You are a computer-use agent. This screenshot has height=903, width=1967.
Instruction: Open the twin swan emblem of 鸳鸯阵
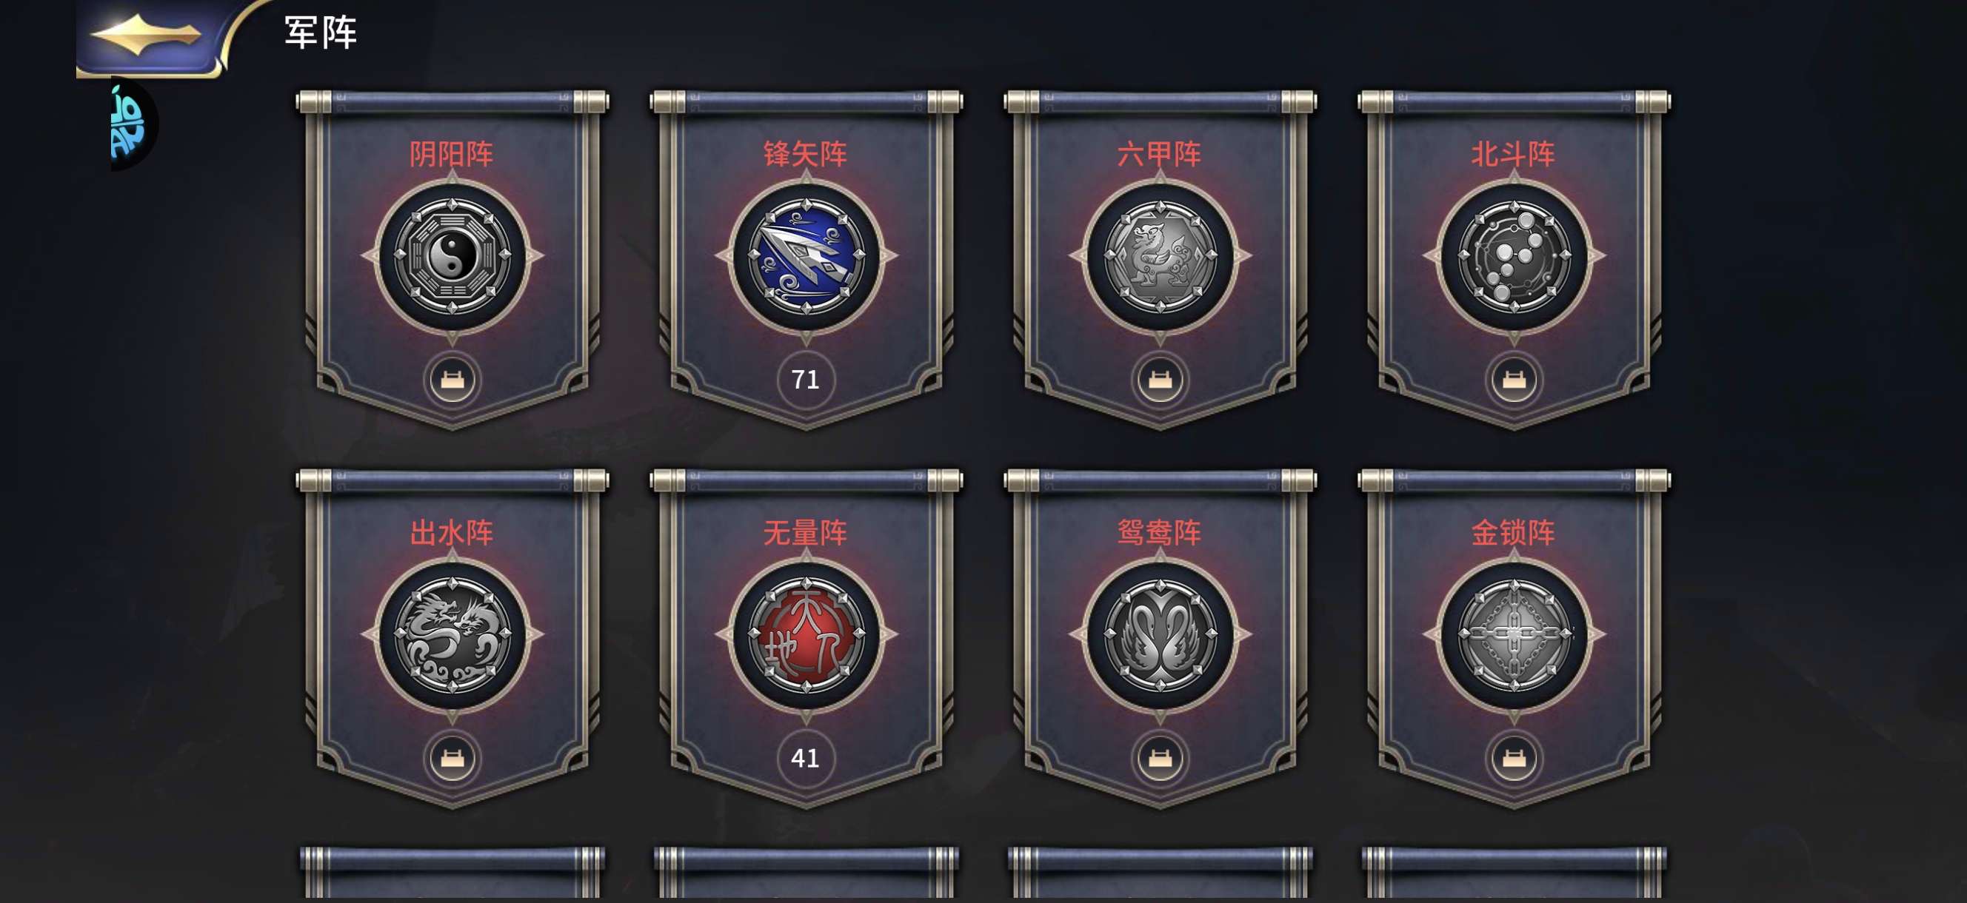pyautogui.click(x=1160, y=634)
